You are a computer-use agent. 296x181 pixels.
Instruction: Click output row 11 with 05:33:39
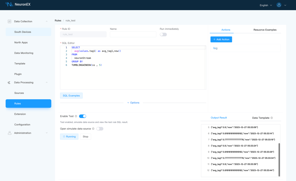coord(234,164)
